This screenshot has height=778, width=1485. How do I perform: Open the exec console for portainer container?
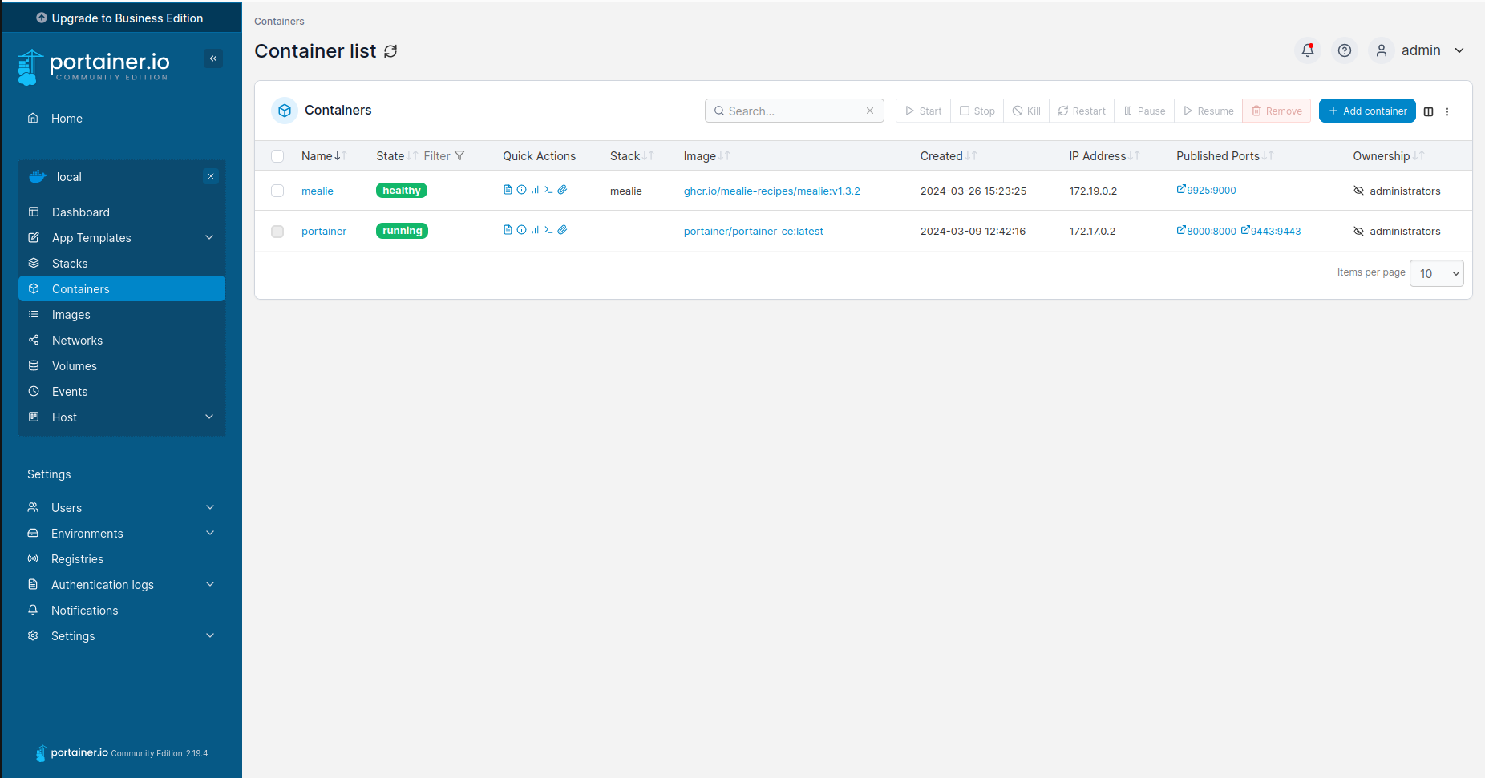point(548,229)
